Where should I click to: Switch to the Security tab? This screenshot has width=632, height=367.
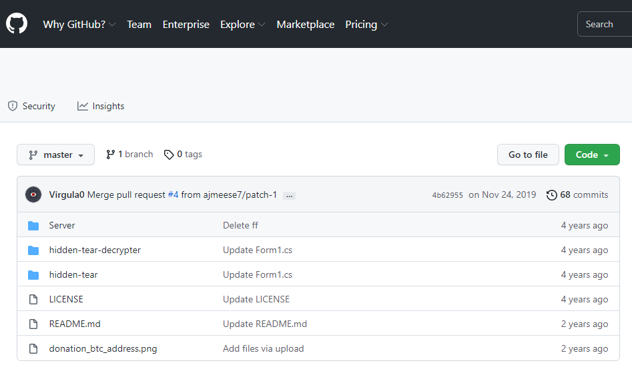(31, 106)
